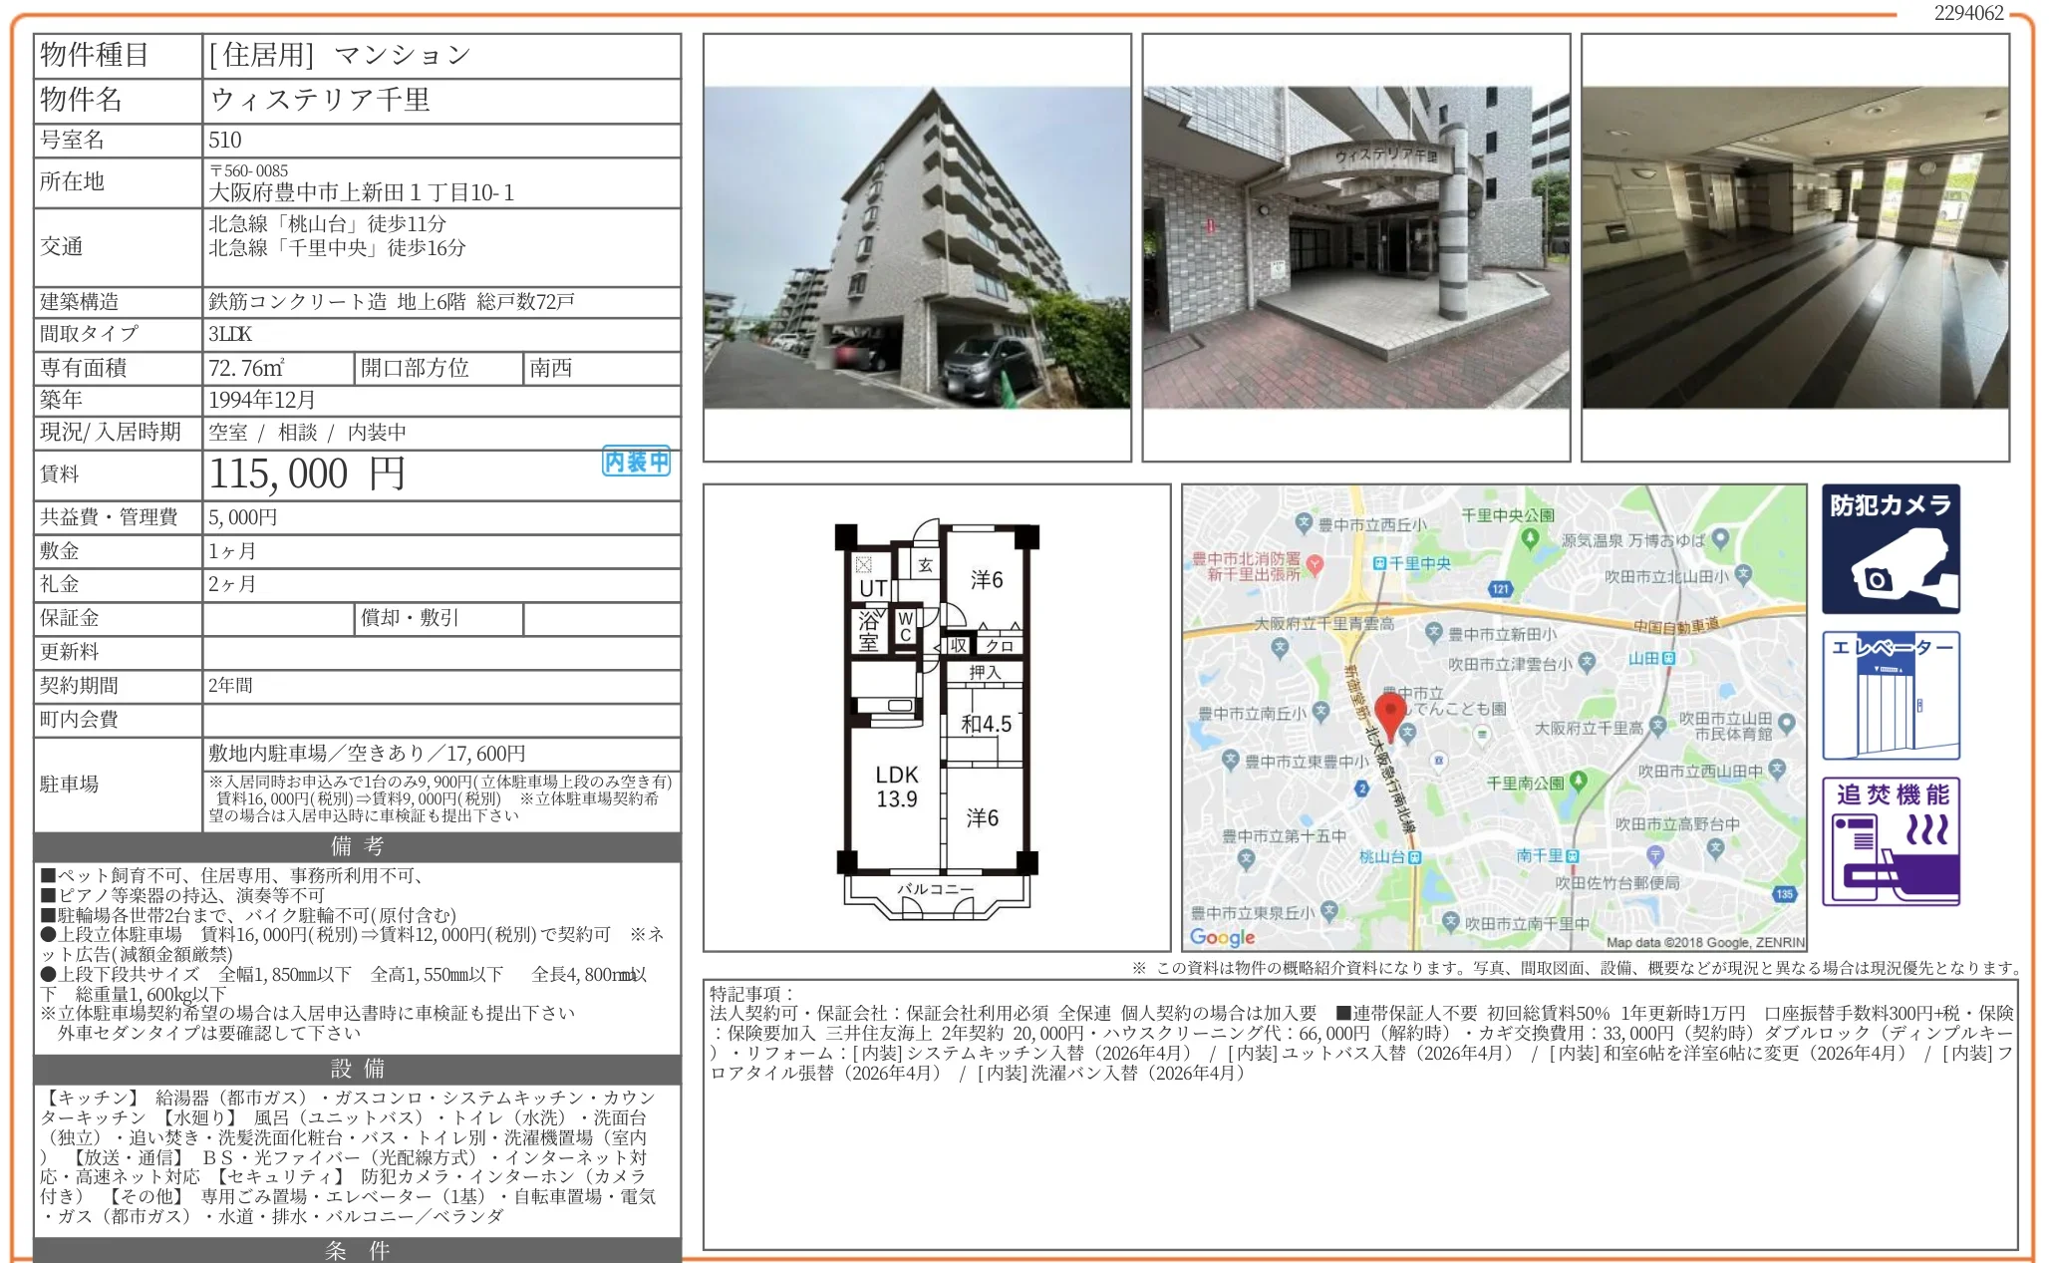Viewport: 2049px width, 1263px height.
Task: Click the property name ウィステリア千里
Action: pos(320,100)
